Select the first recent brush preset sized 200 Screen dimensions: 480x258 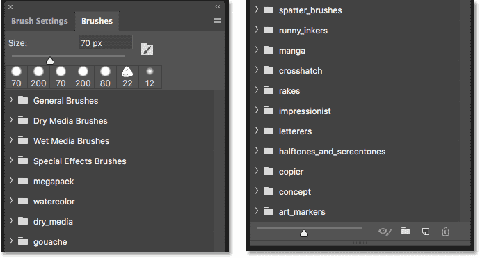(x=38, y=77)
